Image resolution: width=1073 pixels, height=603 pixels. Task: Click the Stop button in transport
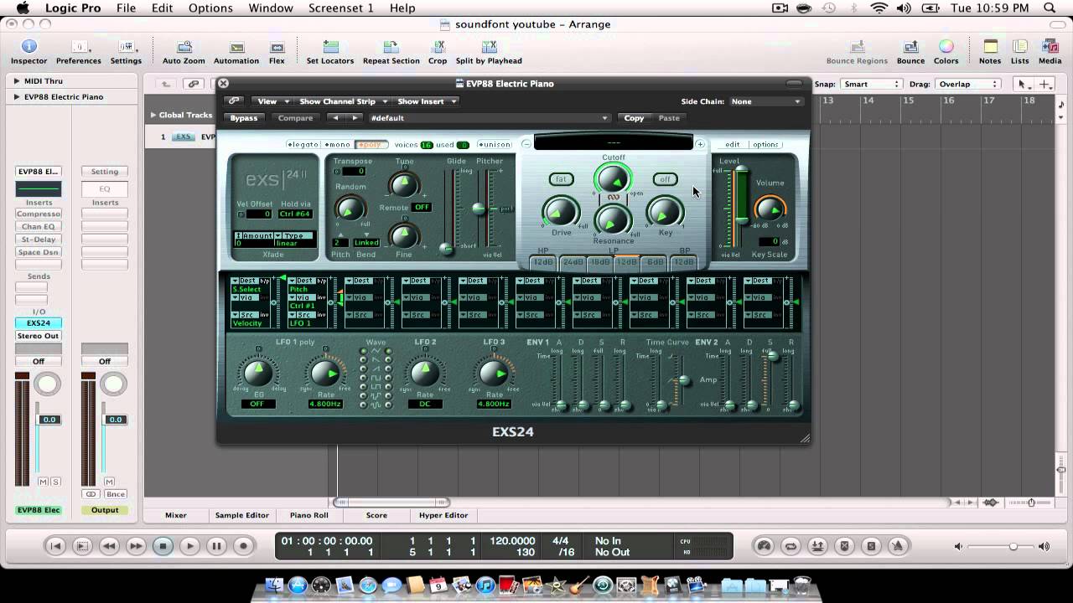[163, 546]
